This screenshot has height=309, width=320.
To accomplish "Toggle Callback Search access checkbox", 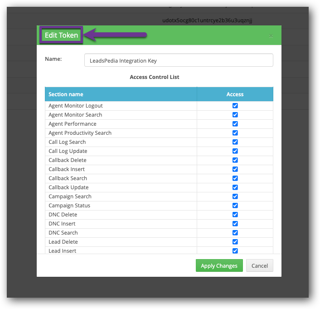I will click(x=235, y=178).
